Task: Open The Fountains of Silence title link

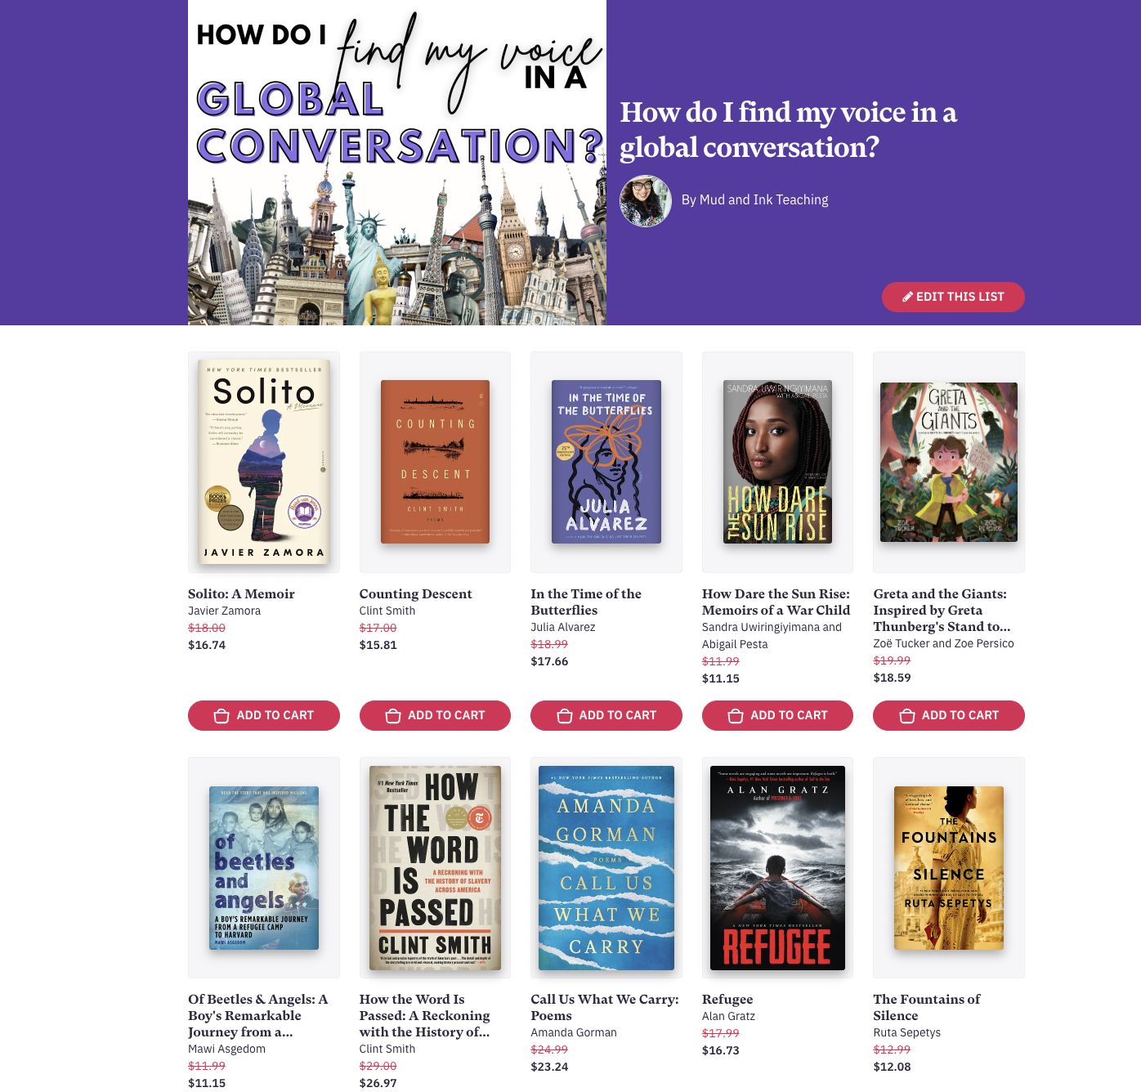Action: 926,1007
